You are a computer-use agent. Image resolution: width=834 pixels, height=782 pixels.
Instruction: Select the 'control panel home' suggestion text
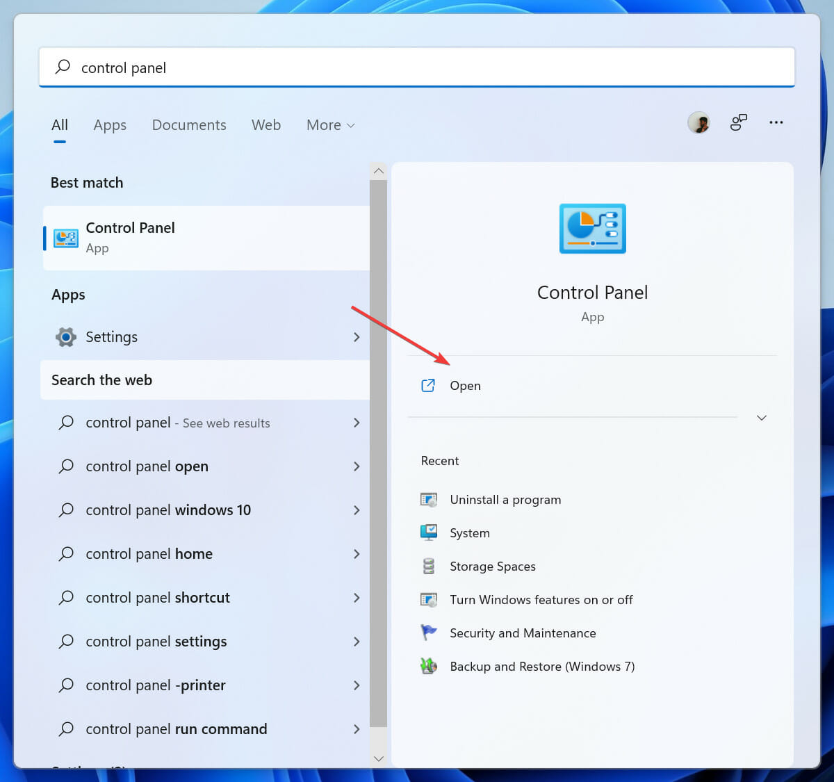point(149,554)
